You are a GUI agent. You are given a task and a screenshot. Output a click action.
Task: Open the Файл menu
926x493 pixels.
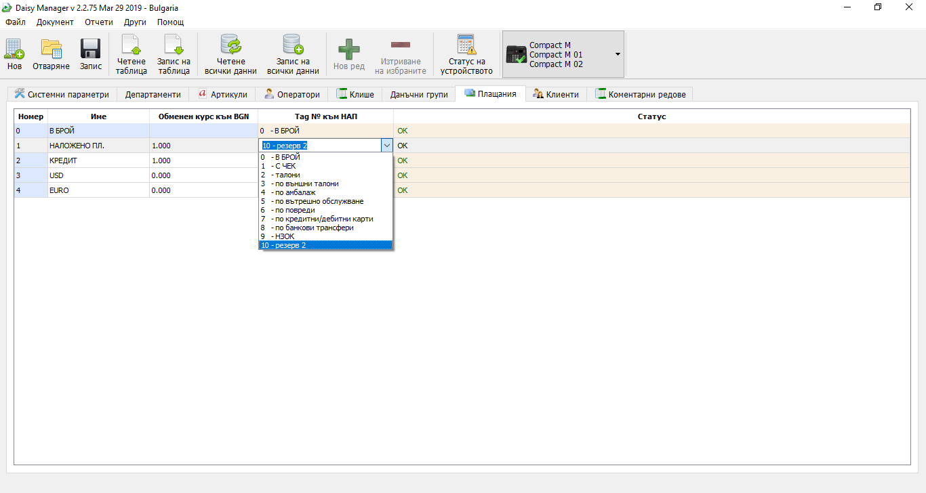point(15,22)
